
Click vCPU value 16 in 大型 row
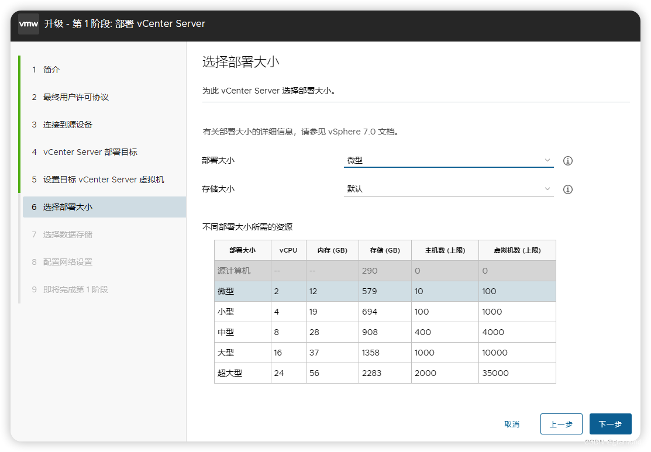278,353
